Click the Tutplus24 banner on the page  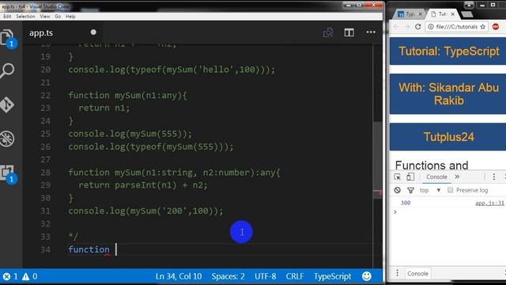point(448,137)
